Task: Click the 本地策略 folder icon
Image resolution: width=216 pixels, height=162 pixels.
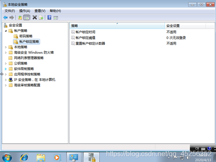Action: (10, 47)
